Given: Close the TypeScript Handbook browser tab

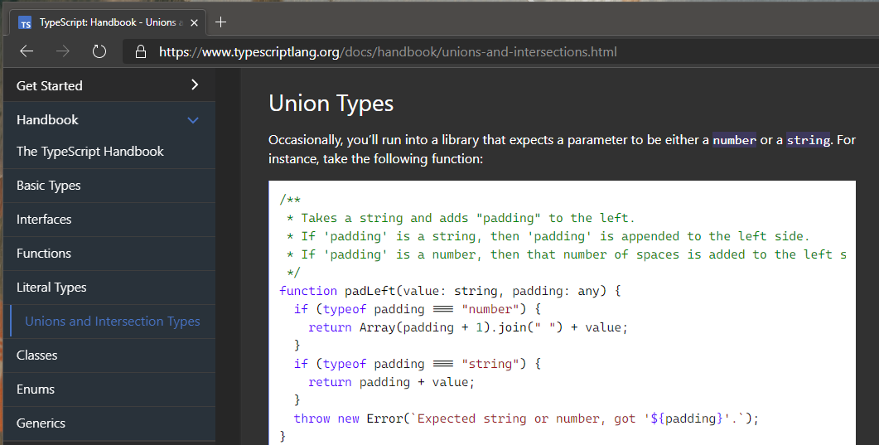Looking at the screenshot, I should pos(194,22).
